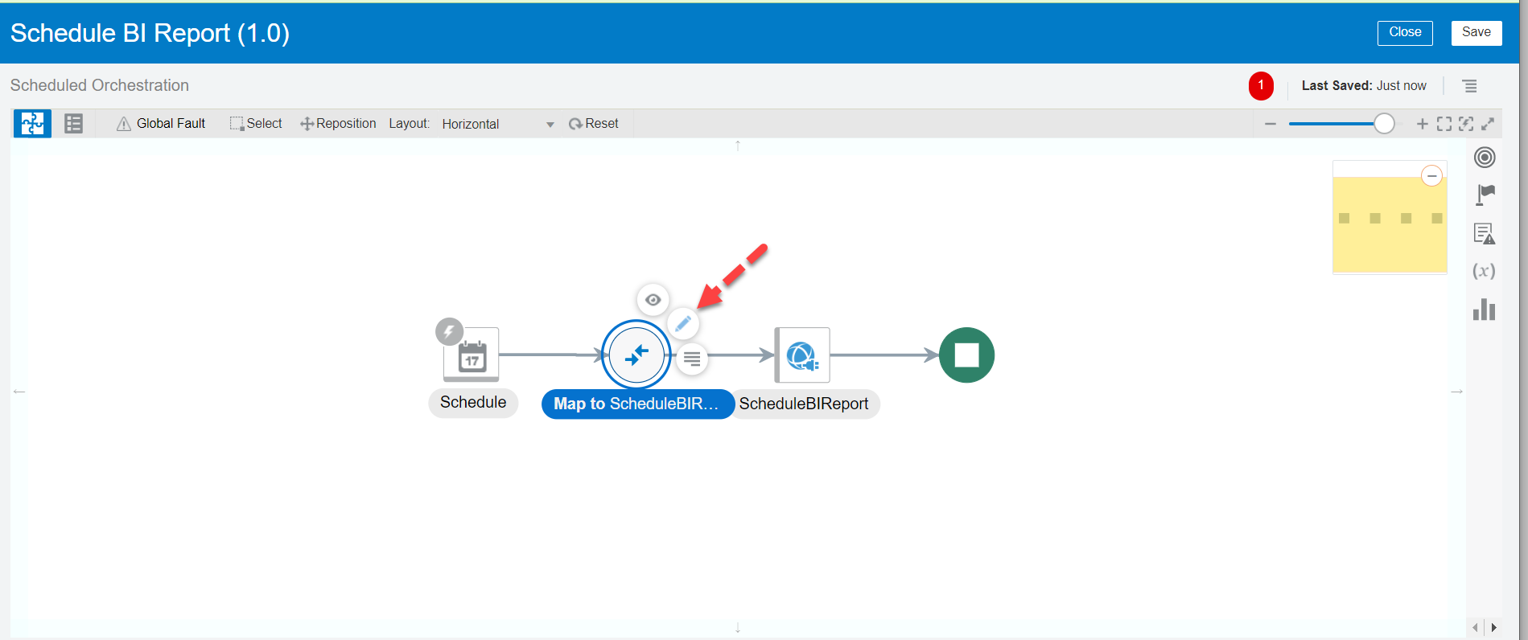This screenshot has width=1528, height=640.
Task: Open the Variables (x) panel
Action: tap(1484, 272)
